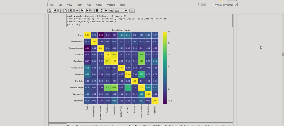This screenshot has height=126, width=284.
Task: Run the current cell
Action: [x=90, y=11]
